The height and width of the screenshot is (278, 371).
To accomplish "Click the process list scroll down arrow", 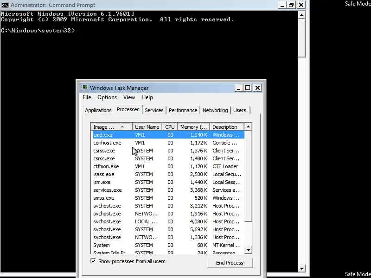I will (x=248, y=250).
